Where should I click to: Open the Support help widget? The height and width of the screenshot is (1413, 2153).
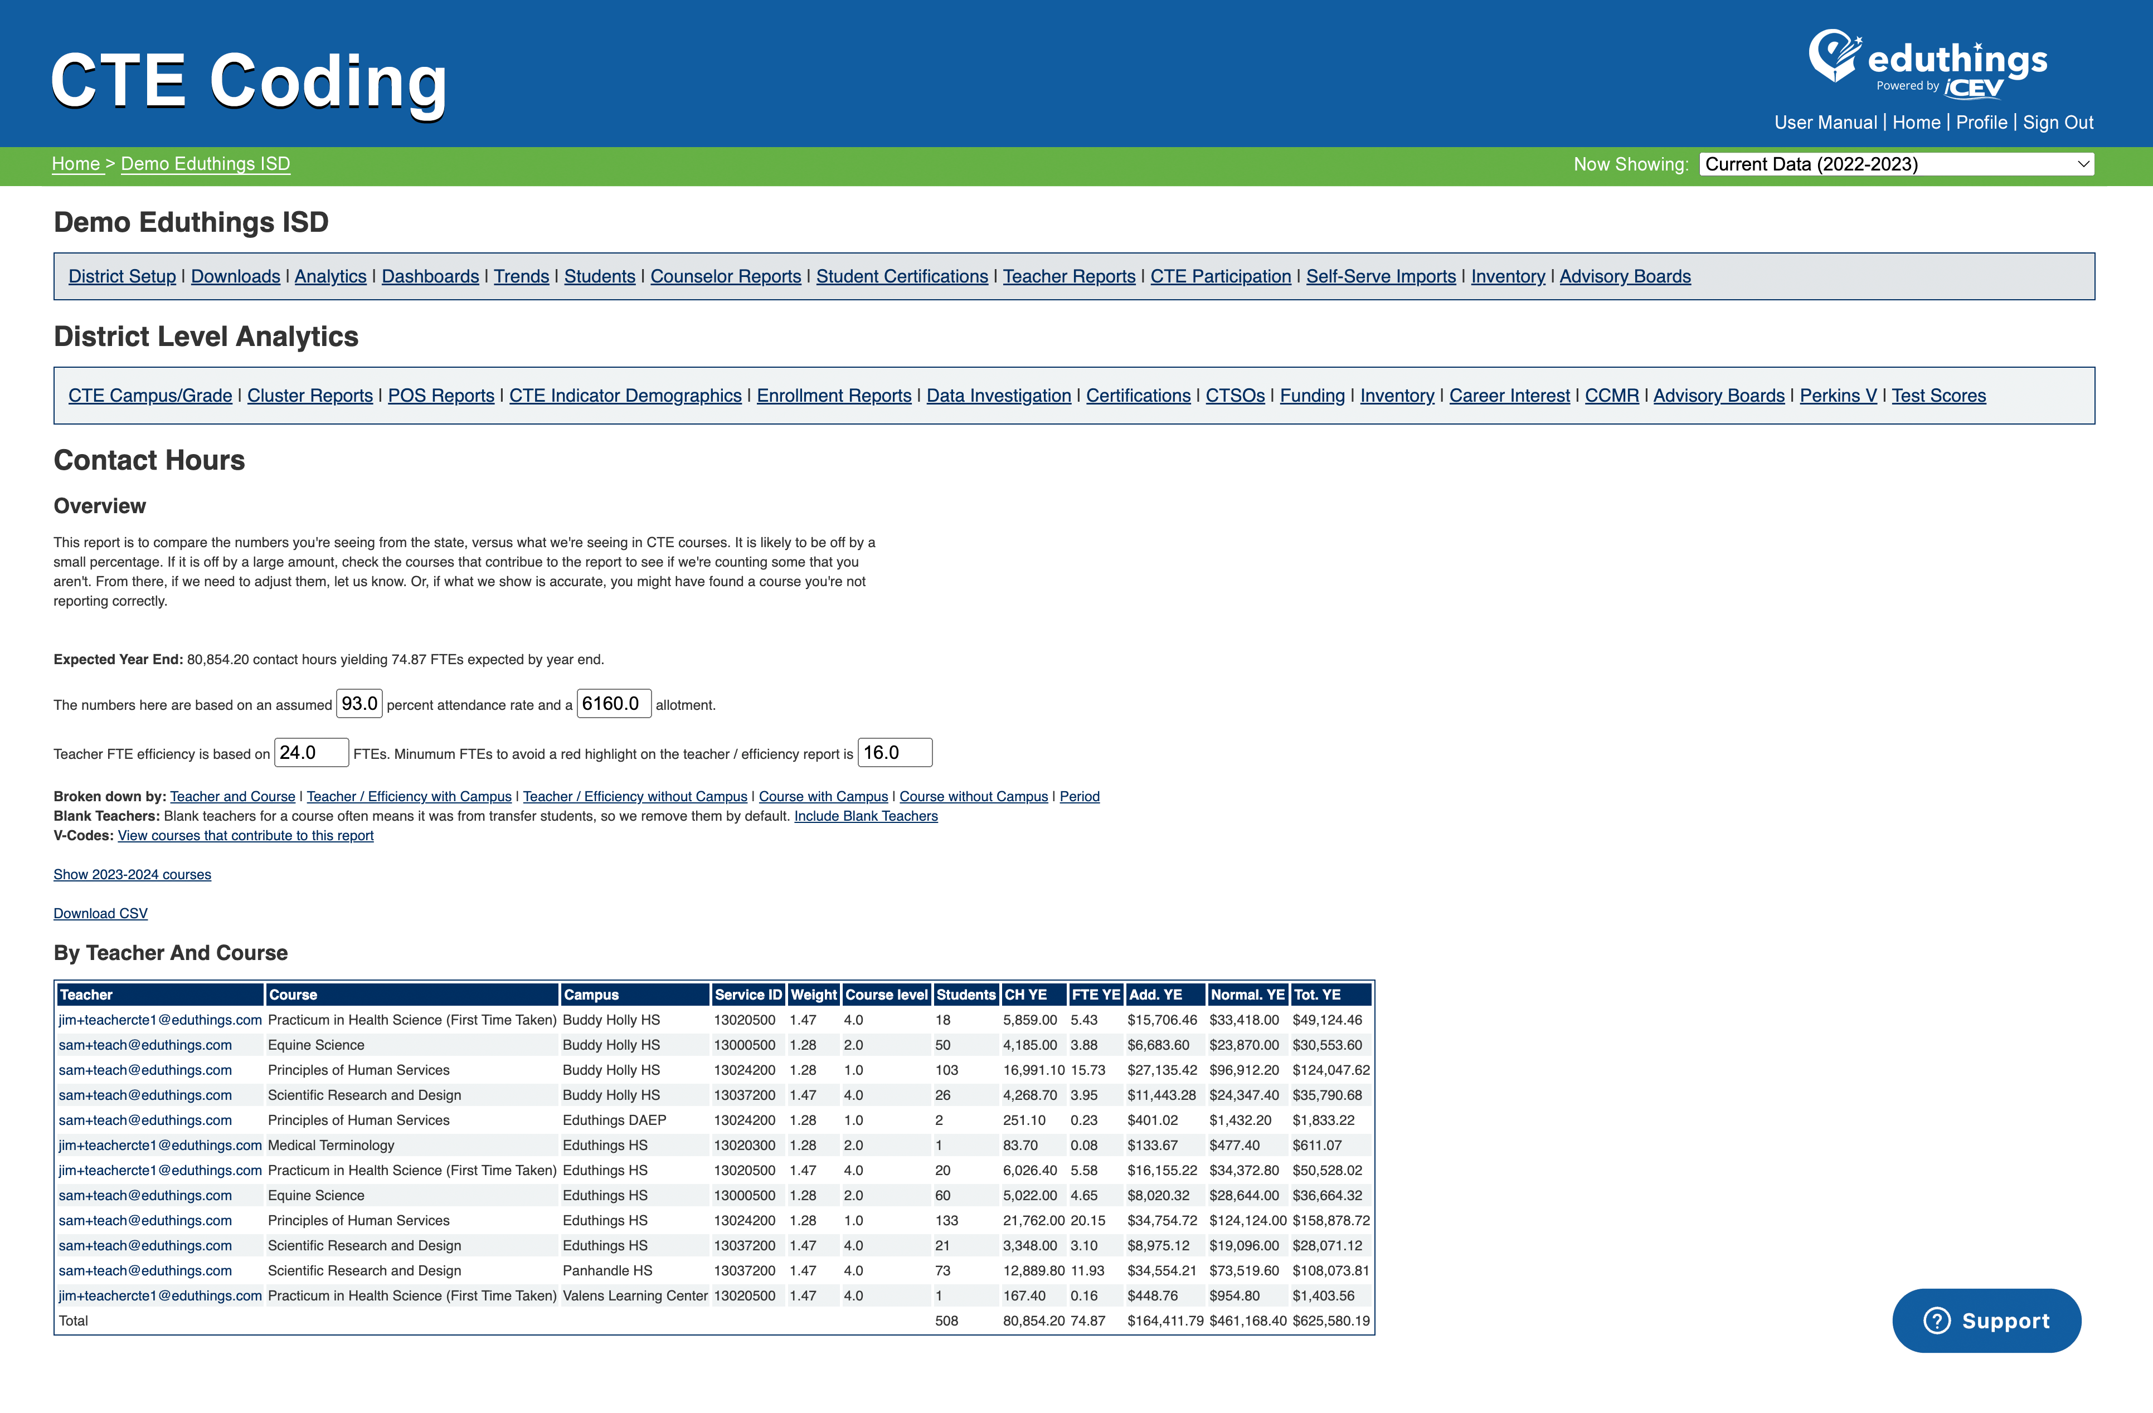coord(1986,1320)
